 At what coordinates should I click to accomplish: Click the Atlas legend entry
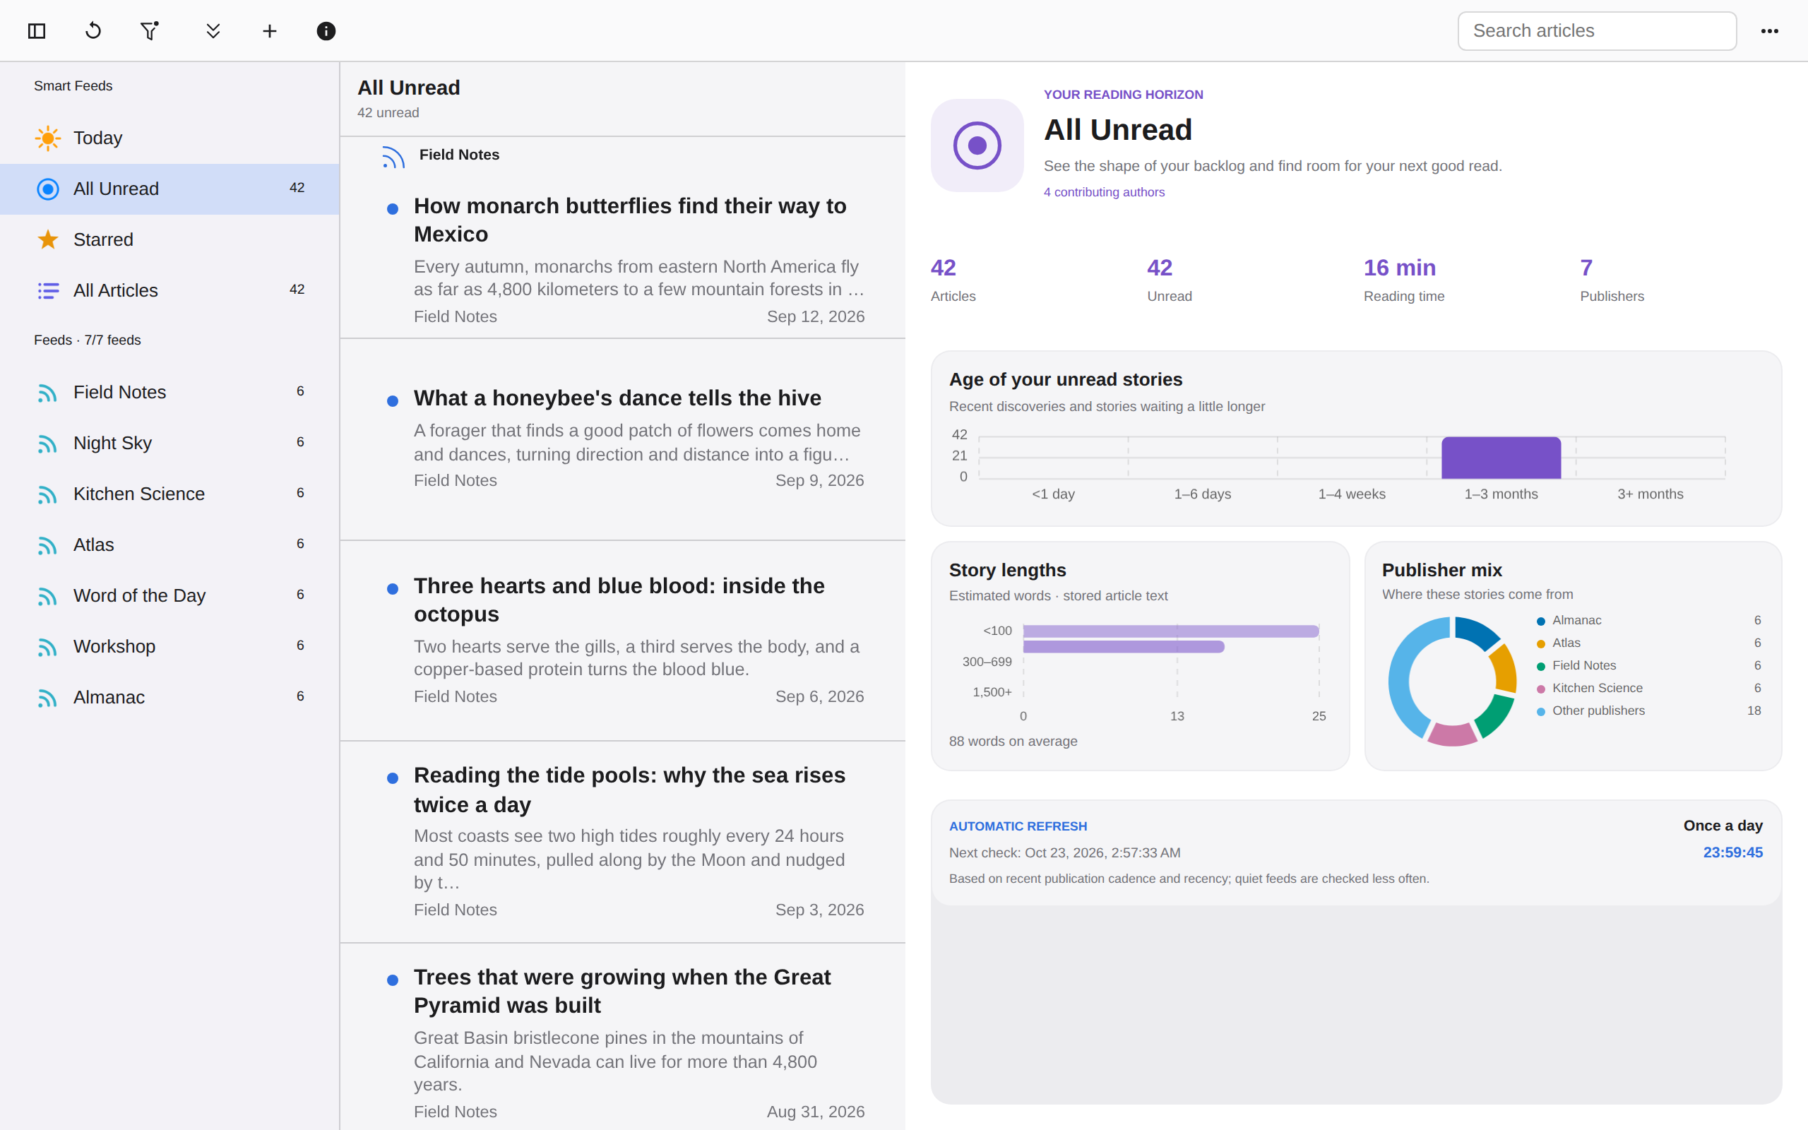[1649, 643]
